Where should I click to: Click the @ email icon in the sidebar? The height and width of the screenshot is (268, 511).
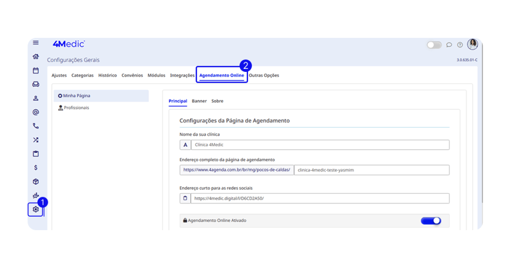coord(36,112)
